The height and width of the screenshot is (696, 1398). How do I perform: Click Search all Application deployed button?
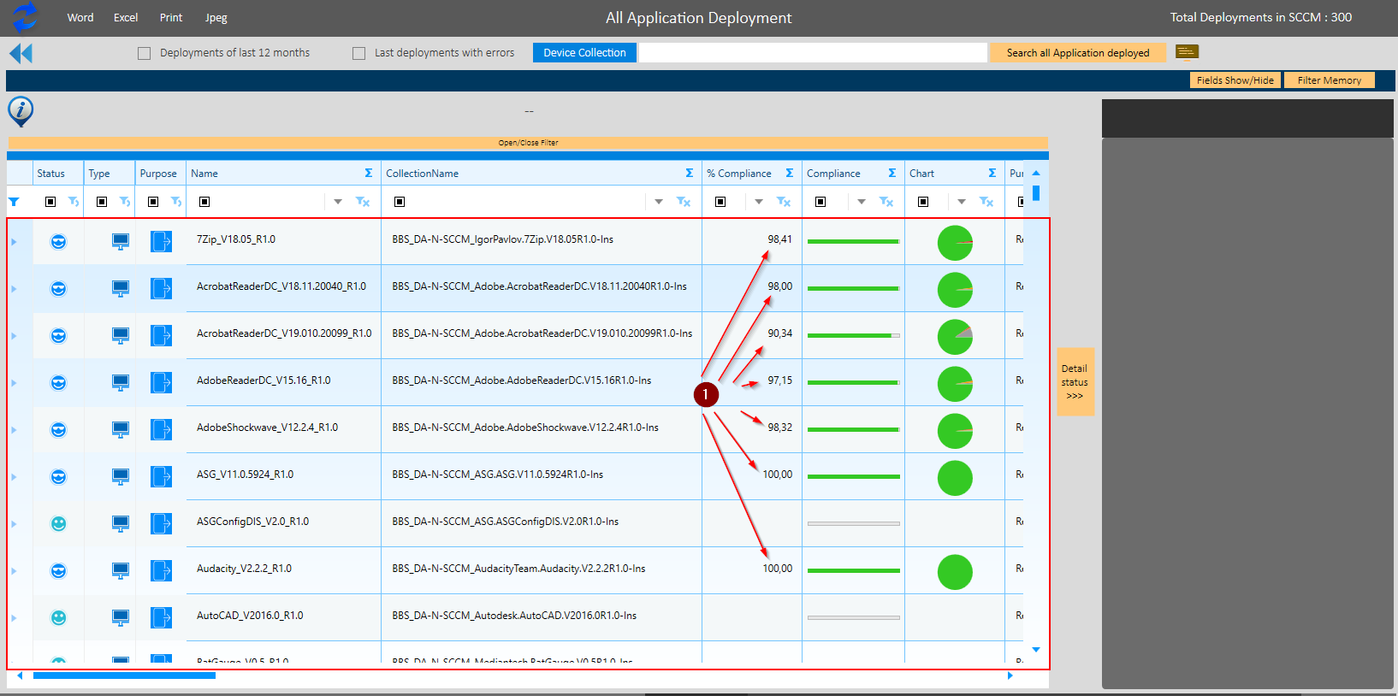click(1078, 52)
